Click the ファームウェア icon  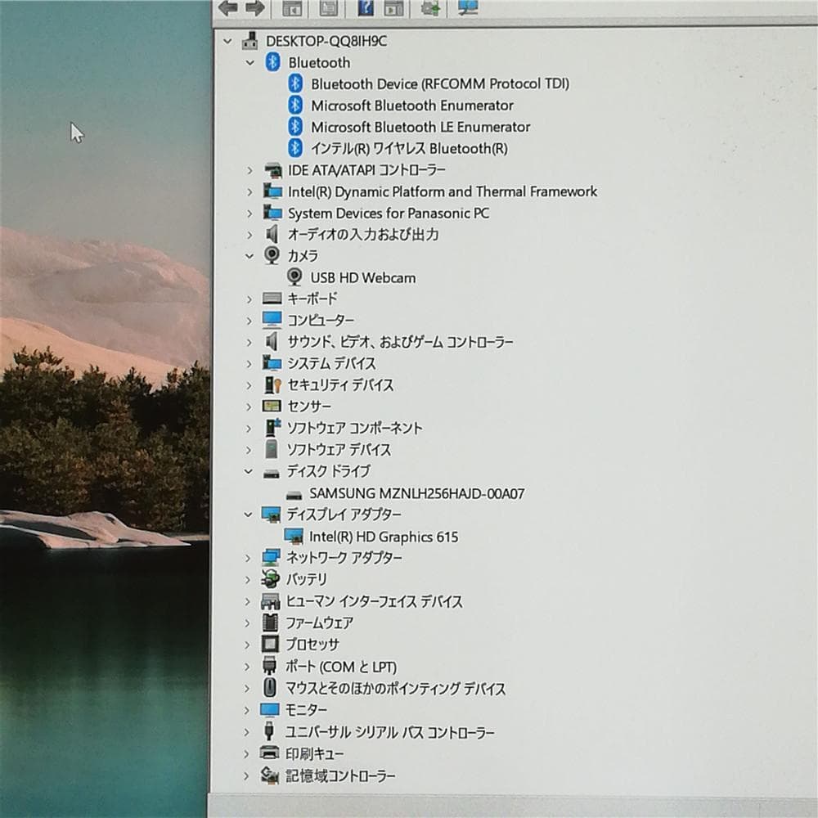coord(270,622)
